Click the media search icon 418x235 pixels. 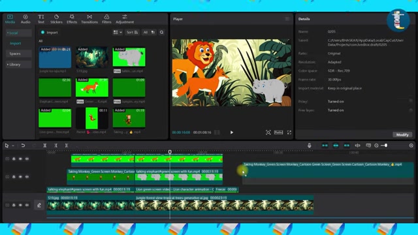[161, 32]
